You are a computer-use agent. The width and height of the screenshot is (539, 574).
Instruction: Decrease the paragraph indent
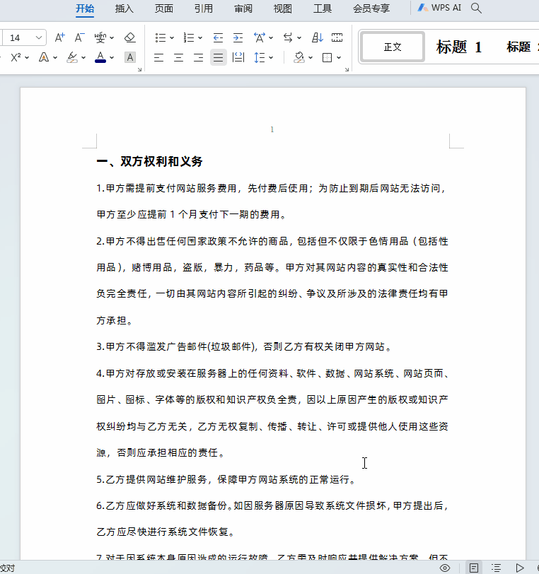click(218, 37)
